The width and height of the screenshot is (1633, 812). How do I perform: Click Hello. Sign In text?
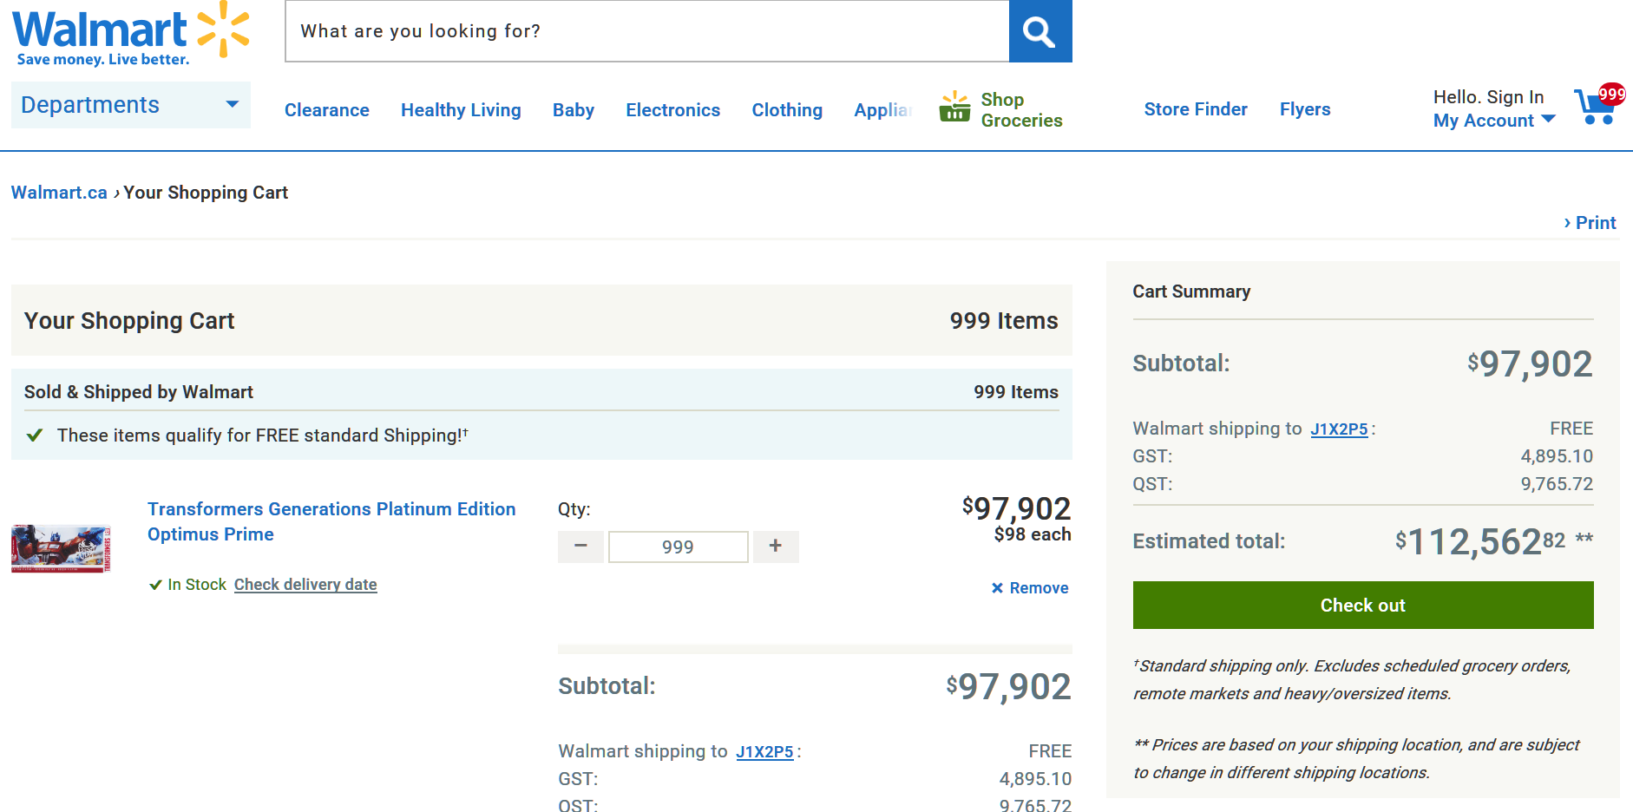click(1488, 97)
